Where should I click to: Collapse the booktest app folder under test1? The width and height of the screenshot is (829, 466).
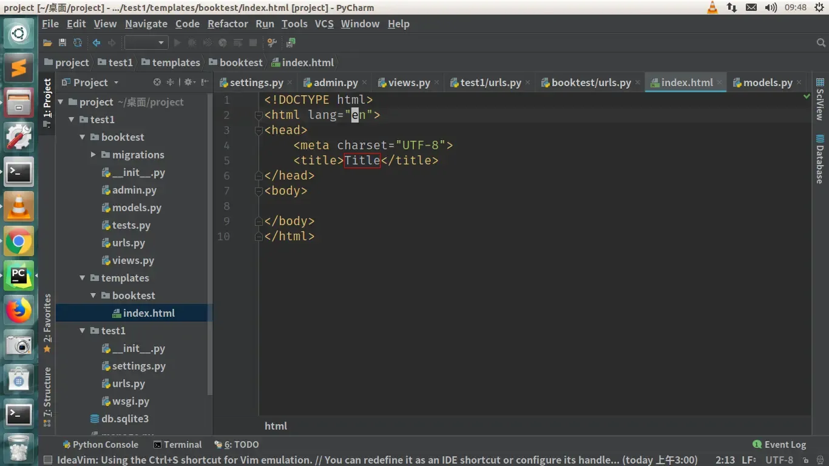(83, 137)
